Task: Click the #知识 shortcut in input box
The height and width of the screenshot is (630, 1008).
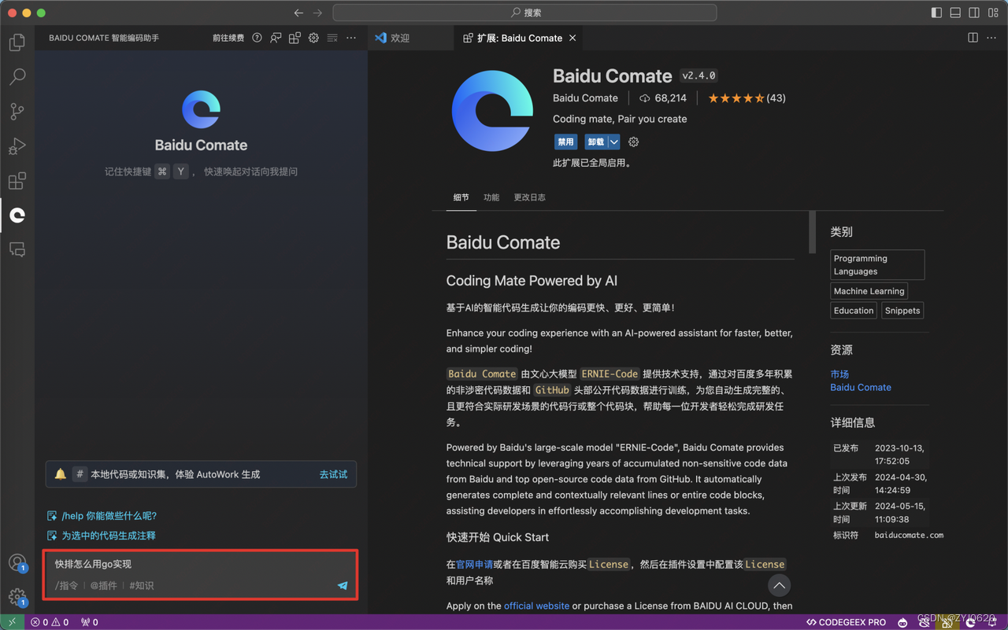Action: click(x=142, y=585)
